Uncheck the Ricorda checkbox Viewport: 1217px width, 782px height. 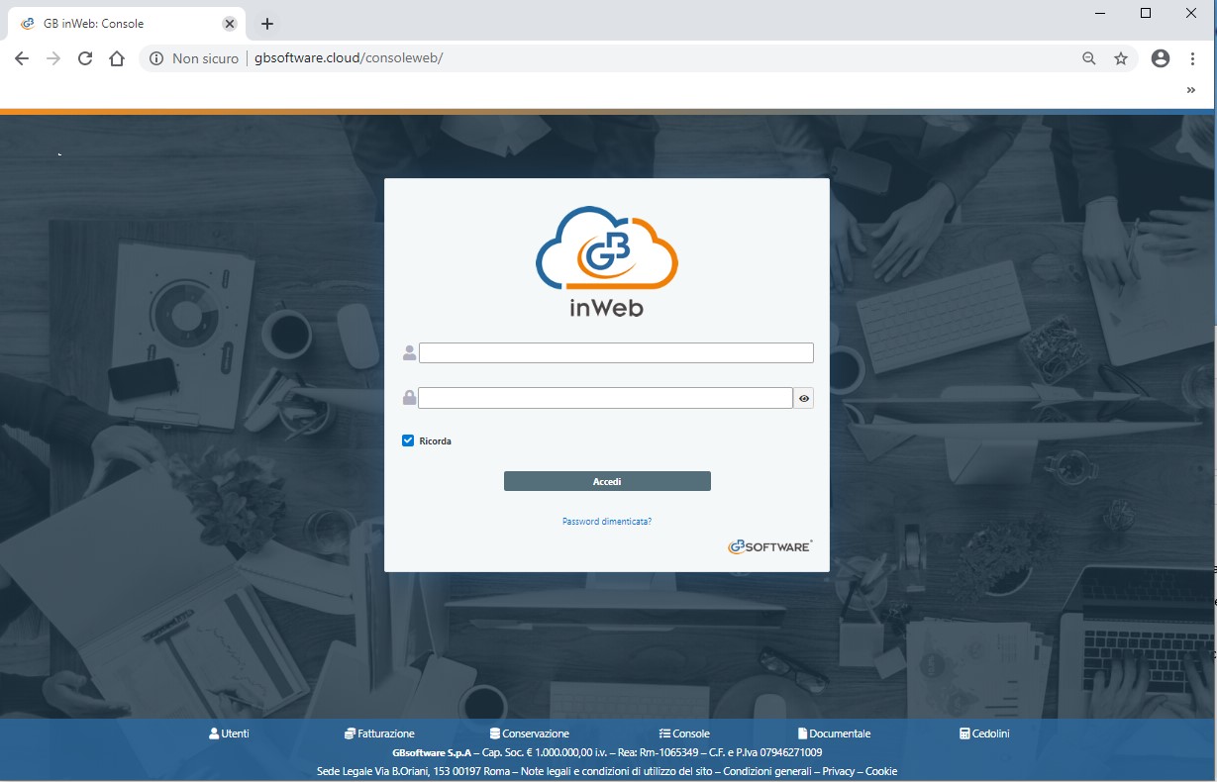tap(408, 440)
